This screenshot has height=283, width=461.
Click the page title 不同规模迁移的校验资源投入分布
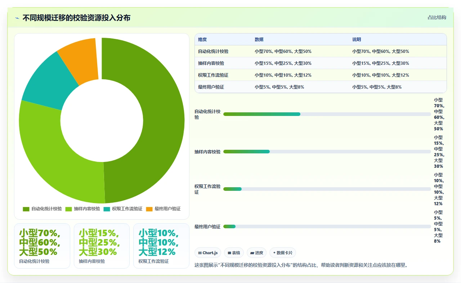(x=76, y=18)
